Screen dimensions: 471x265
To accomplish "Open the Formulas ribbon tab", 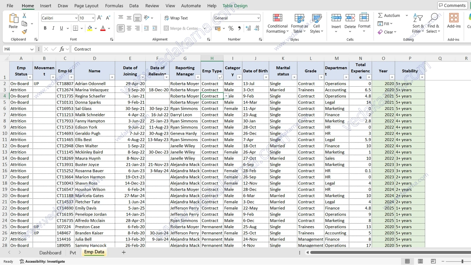I will click(114, 6).
